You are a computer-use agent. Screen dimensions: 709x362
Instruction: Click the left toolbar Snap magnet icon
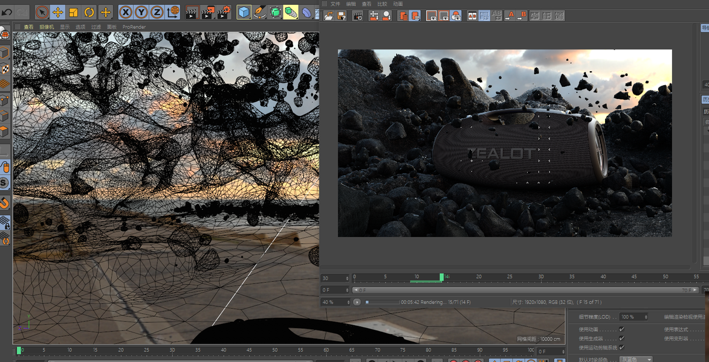[x=4, y=203]
